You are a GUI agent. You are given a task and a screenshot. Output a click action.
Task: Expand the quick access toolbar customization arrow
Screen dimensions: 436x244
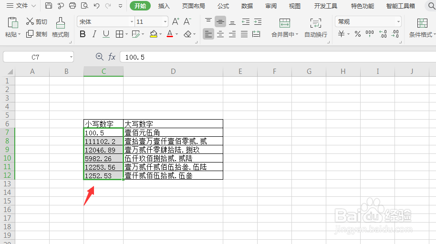(x=120, y=6)
